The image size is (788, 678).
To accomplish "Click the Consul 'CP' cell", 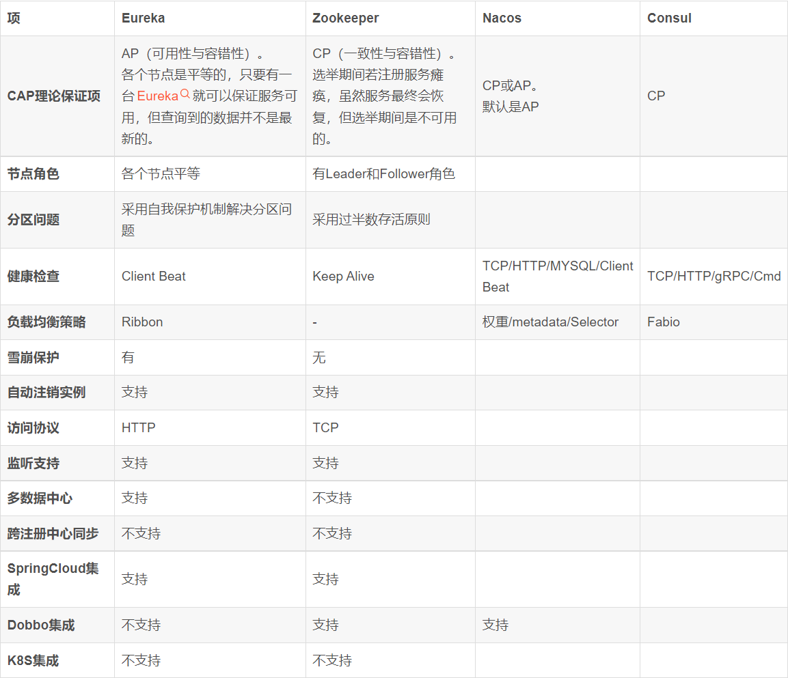I will 714,96.
